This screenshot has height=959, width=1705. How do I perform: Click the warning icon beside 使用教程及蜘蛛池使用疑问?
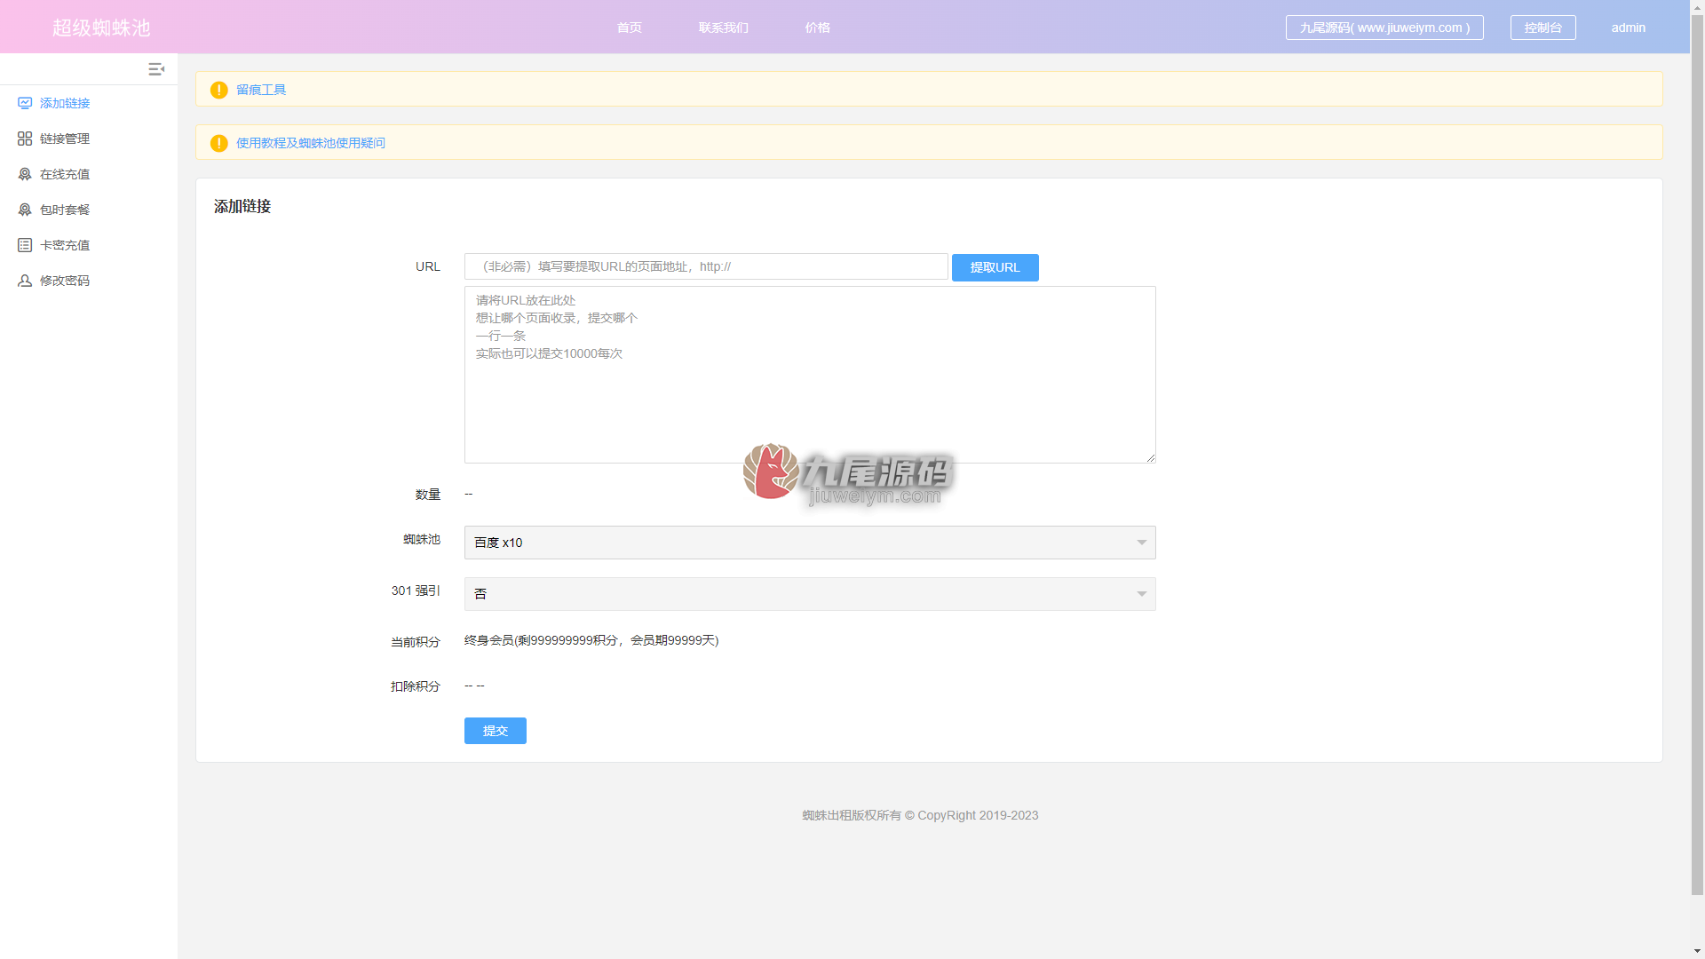[x=219, y=143]
